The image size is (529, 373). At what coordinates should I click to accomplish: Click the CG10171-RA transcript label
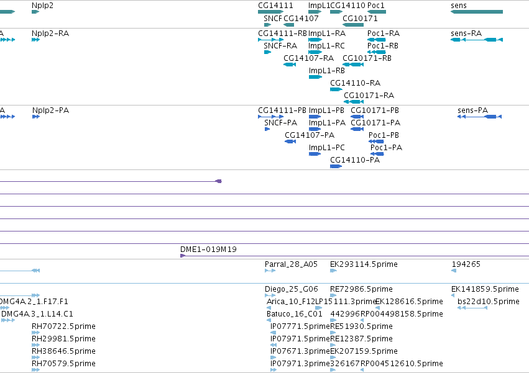(369, 96)
